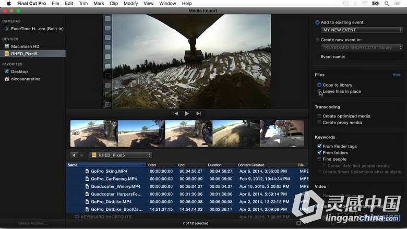Open the Apple menu
407x229 pixels.
8,3
